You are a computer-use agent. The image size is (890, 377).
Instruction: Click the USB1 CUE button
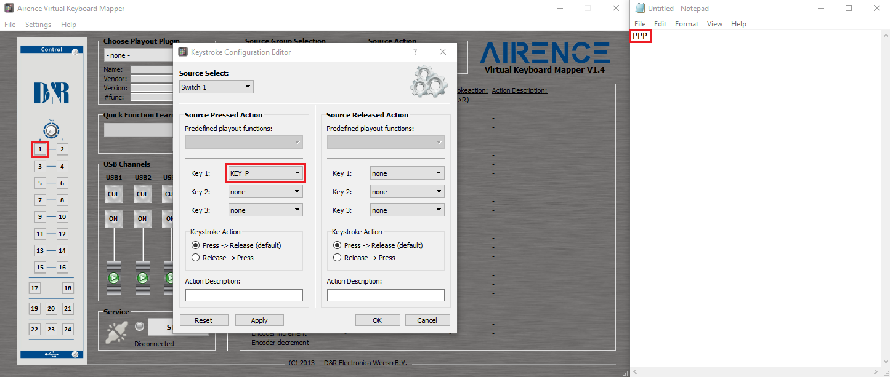114,194
